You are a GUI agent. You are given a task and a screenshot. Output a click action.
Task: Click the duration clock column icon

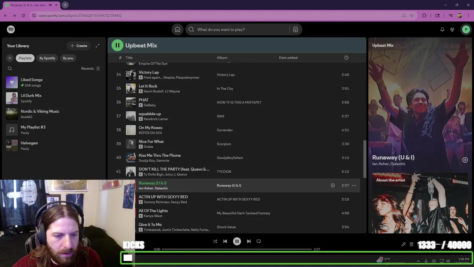point(346,57)
